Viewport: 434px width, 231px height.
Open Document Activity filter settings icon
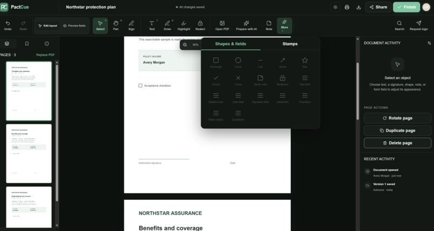tap(429, 43)
